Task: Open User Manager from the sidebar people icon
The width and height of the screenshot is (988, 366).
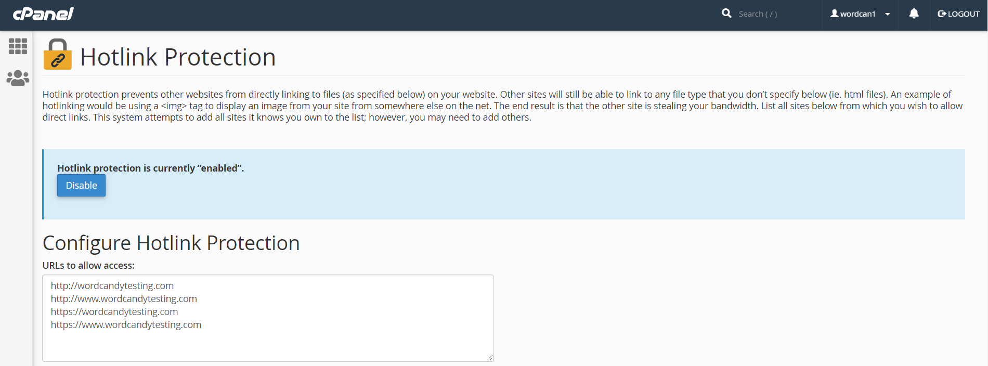Action: point(18,78)
